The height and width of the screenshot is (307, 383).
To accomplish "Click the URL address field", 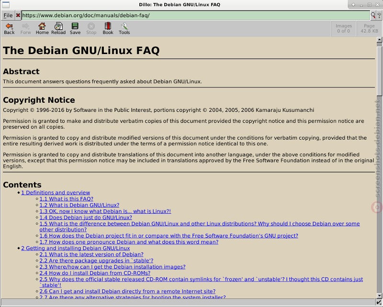I will [x=196, y=15].
